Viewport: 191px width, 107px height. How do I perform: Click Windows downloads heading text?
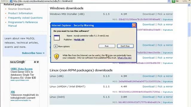click(x=67, y=8)
